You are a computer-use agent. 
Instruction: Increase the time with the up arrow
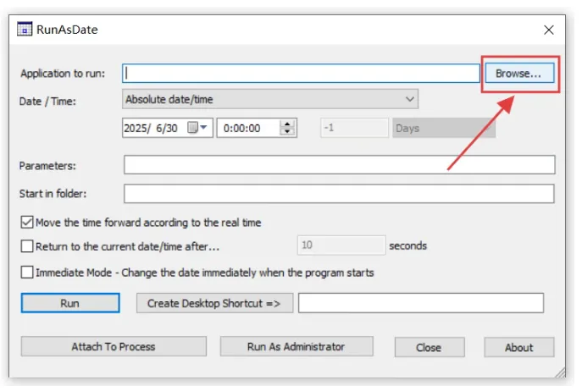287,124
